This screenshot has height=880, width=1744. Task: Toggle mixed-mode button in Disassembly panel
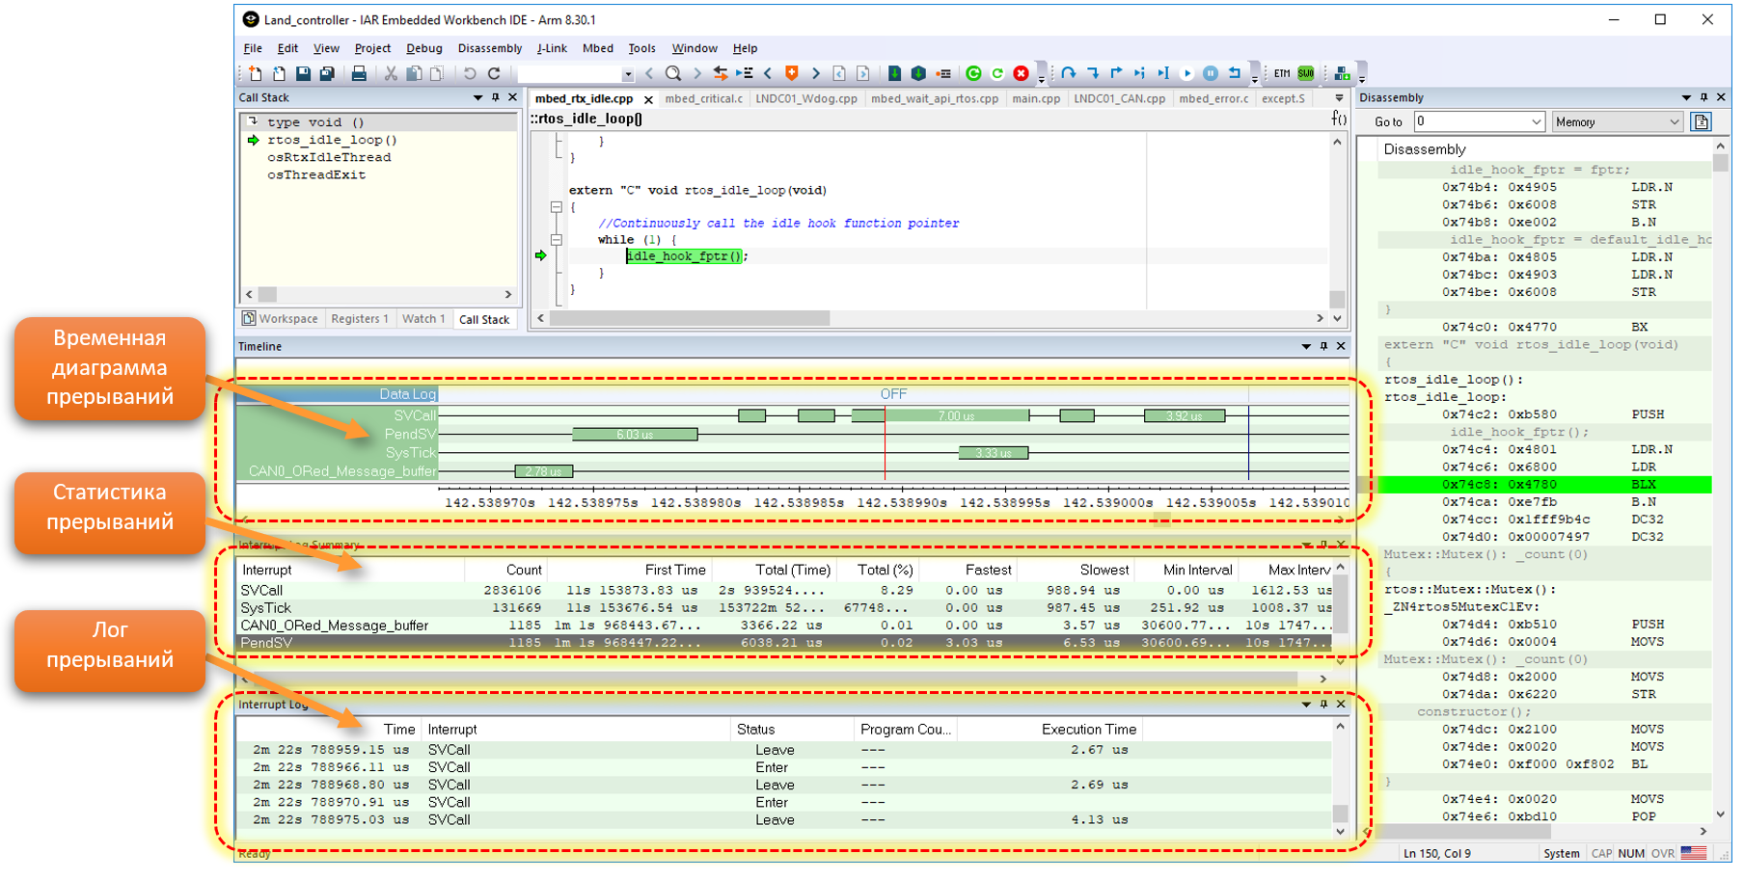(x=1702, y=121)
